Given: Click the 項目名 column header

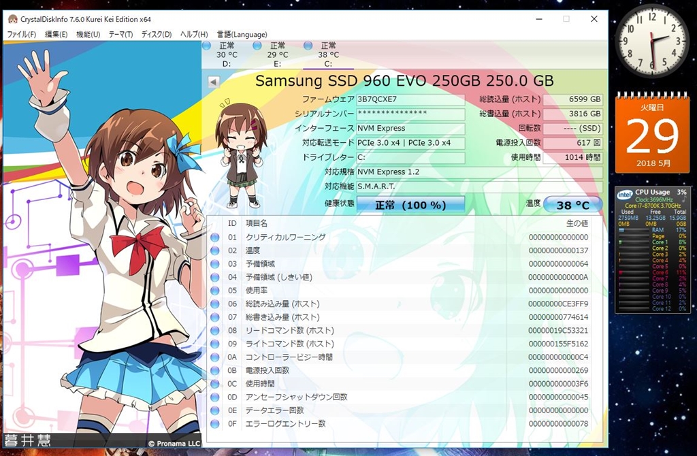Looking at the screenshot, I should [257, 223].
